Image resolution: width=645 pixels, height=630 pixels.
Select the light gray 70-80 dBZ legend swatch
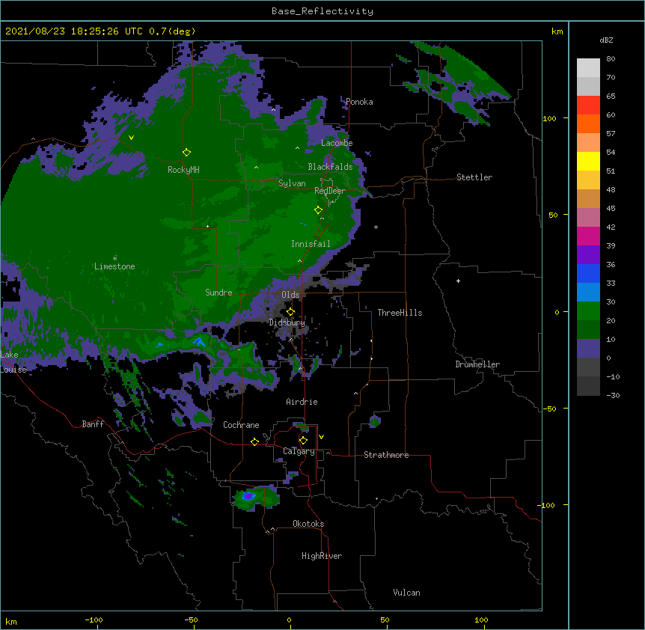click(588, 68)
